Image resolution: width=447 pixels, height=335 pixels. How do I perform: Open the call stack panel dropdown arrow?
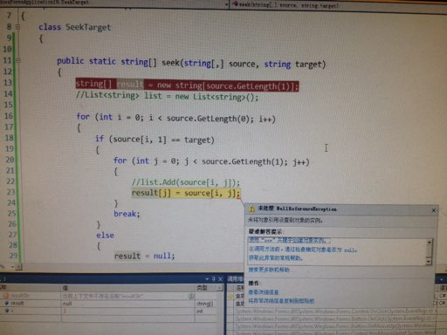(x=442, y=279)
